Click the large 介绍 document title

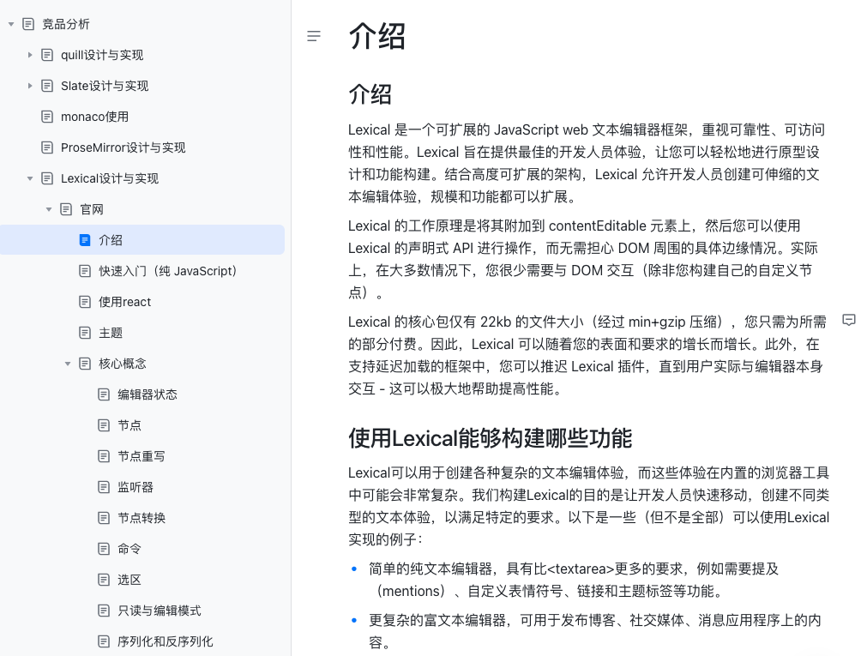(x=377, y=37)
